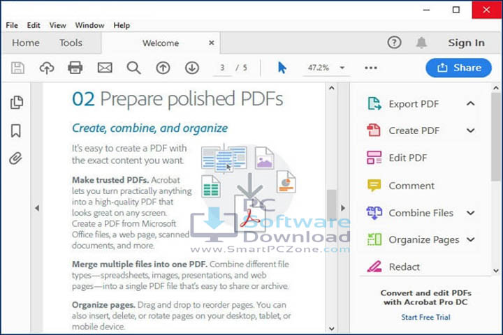Click the Comment label
503x335 pixels.
411,186
